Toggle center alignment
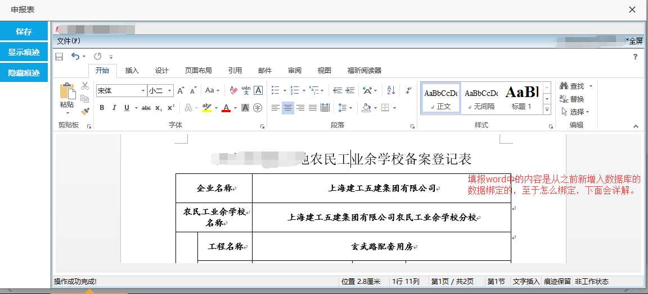The width and height of the screenshot is (648, 294). coord(288,108)
